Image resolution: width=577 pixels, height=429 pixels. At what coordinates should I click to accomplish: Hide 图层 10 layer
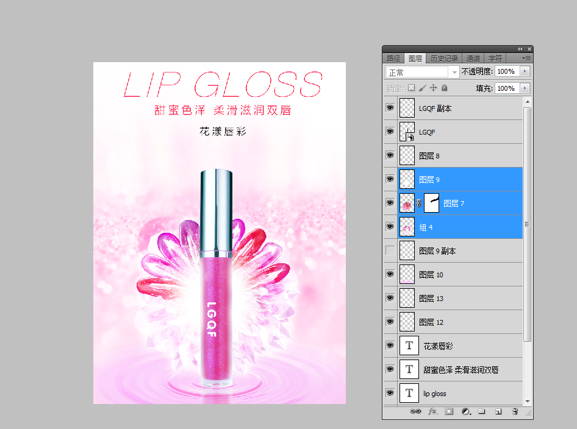coord(390,274)
